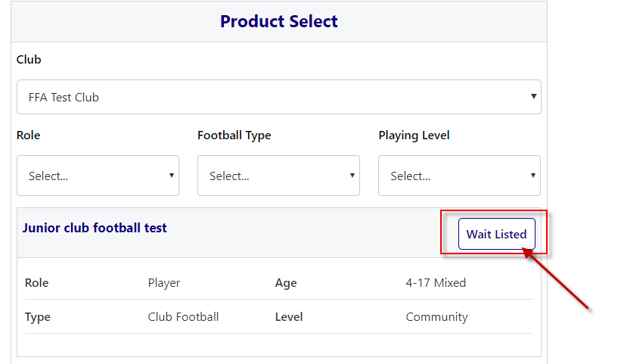Image resolution: width=624 pixels, height=364 pixels.
Task: Click the caret arrow on the Club dropdown
Action: tap(533, 97)
